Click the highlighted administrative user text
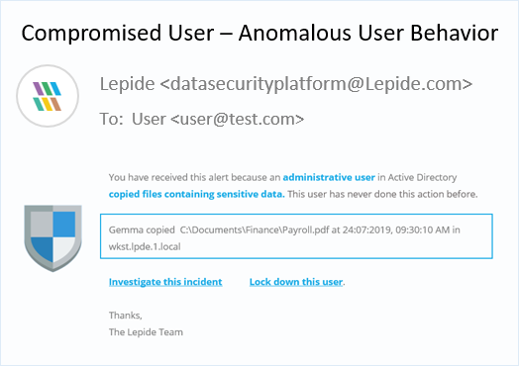The width and height of the screenshot is (519, 366). 329,177
